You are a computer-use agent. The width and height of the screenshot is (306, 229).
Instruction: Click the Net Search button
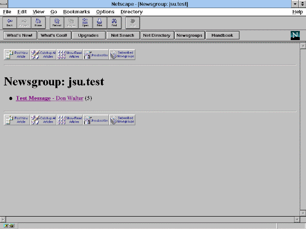click(x=123, y=35)
